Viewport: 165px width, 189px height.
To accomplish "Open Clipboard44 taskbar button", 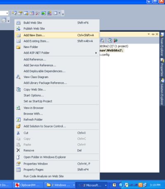I will pyautogui.click(x=28, y=185).
